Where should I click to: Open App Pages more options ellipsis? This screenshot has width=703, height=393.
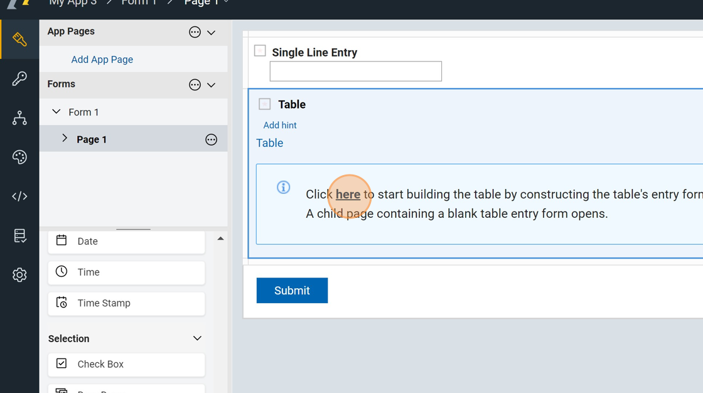(195, 32)
